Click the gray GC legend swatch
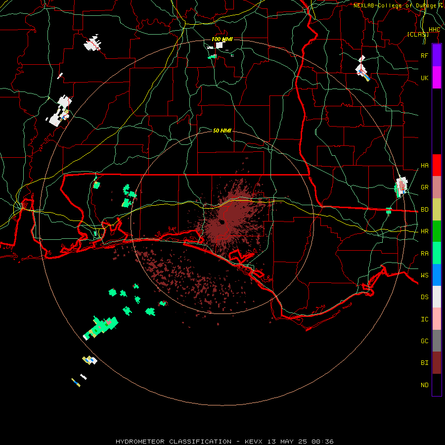The image size is (445, 445). point(437,341)
